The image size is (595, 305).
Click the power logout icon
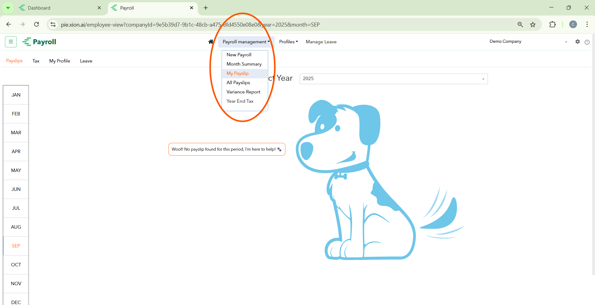[587, 42]
